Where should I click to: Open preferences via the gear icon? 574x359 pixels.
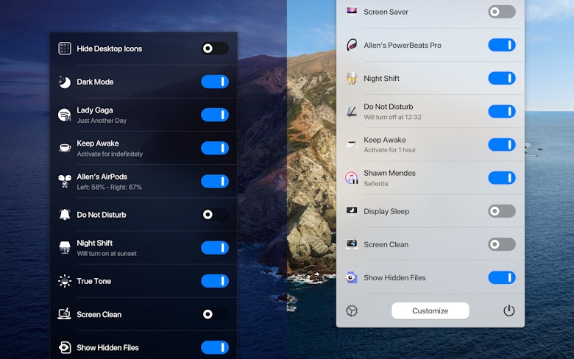point(352,310)
